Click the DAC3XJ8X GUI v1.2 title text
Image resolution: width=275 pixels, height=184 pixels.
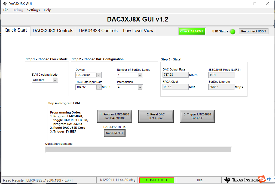tap(138, 19)
